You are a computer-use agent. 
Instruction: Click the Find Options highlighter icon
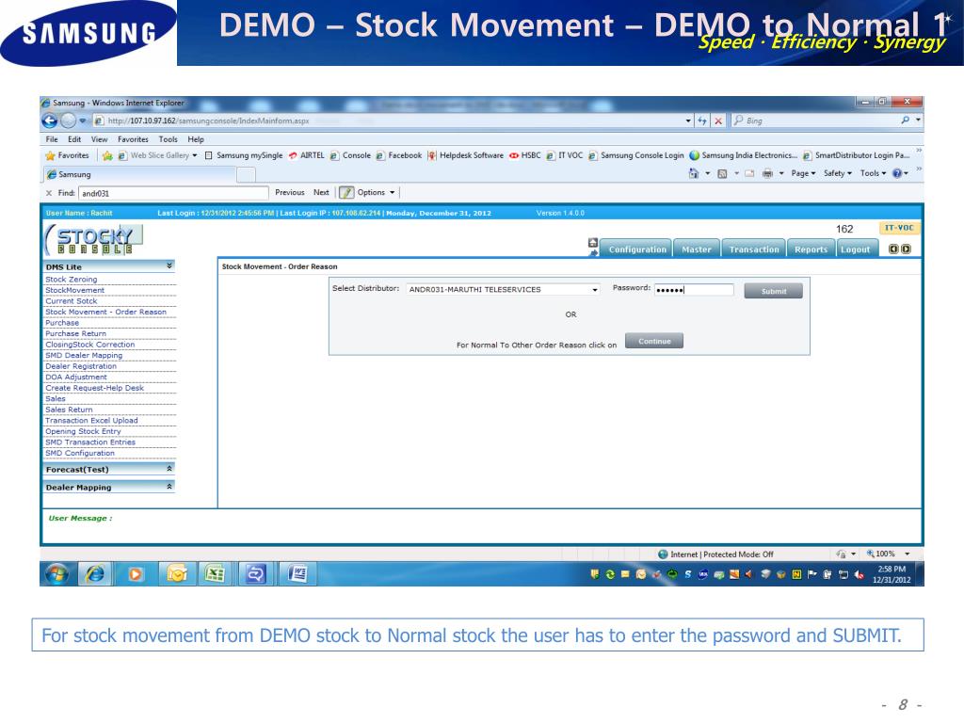[x=346, y=192]
